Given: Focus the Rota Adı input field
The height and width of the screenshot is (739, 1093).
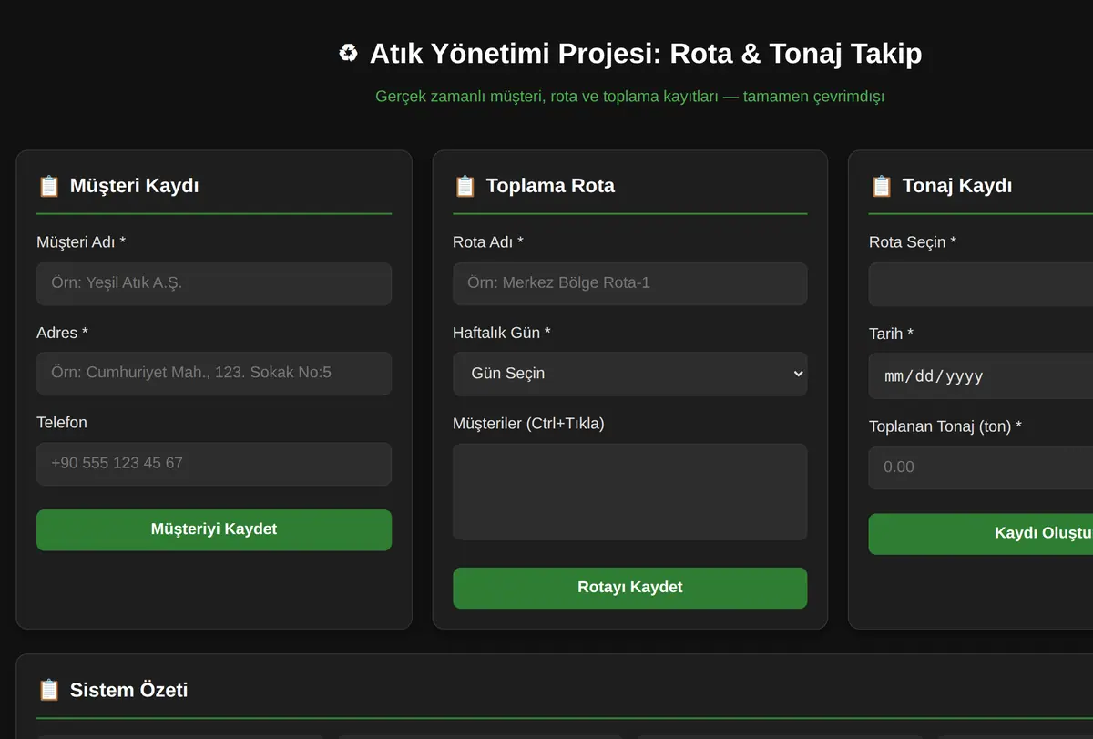Looking at the screenshot, I should 629,283.
